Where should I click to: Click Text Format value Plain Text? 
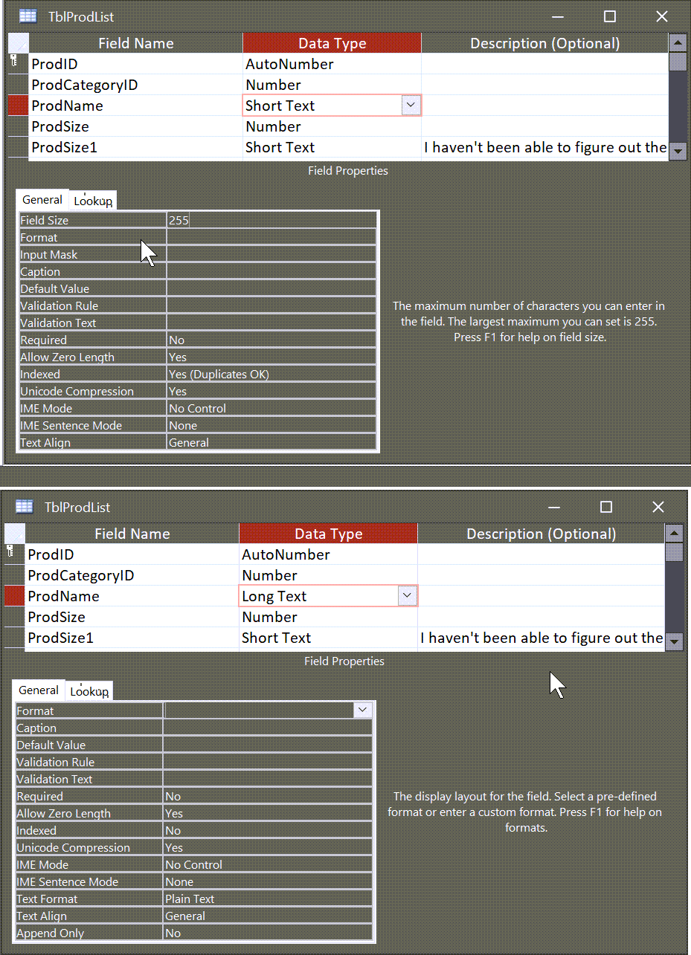tap(268, 899)
